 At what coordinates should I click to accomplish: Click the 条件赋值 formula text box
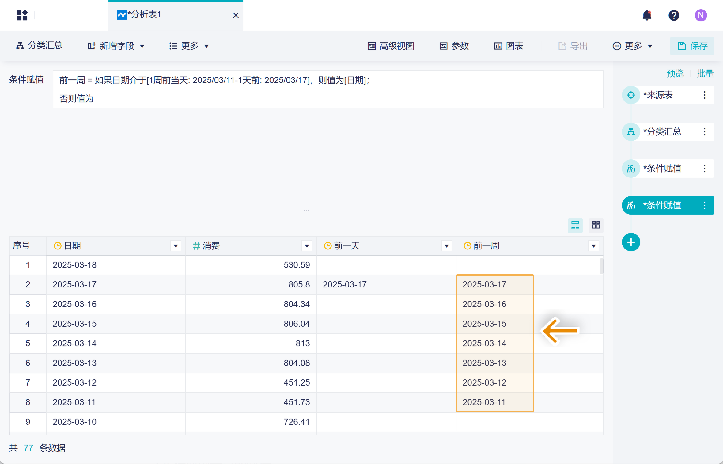pyautogui.click(x=328, y=89)
